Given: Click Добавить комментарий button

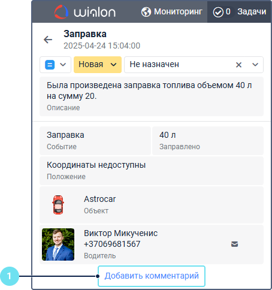Looking at the screenshot, I should point(152,276).
